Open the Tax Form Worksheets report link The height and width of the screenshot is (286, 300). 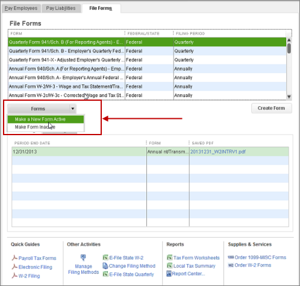coord(196,258)
